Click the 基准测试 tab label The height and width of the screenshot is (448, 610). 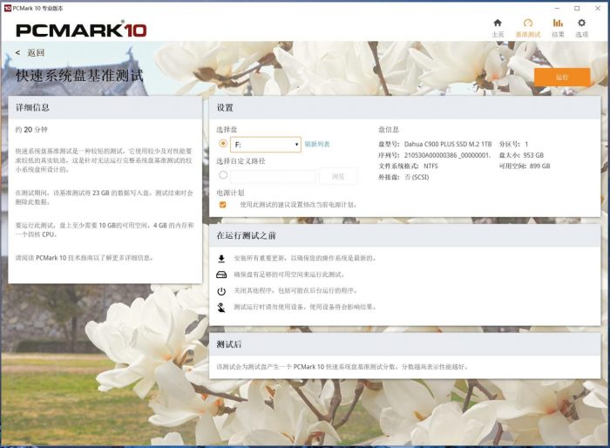coord(527,35)
